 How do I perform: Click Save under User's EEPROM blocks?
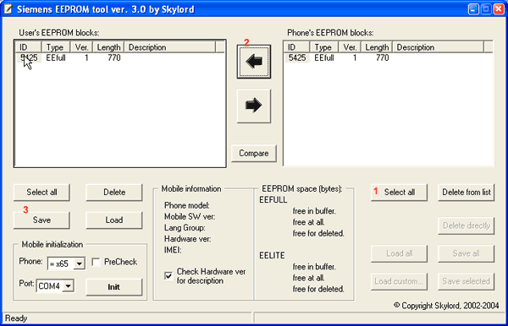[x=41, y=220]
